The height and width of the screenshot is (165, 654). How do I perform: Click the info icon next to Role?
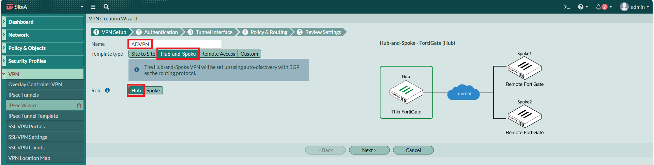pos(107,90)
